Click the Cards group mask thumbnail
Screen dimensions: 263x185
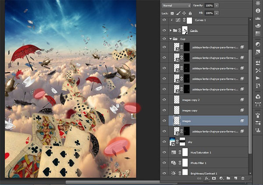(185, 31)
